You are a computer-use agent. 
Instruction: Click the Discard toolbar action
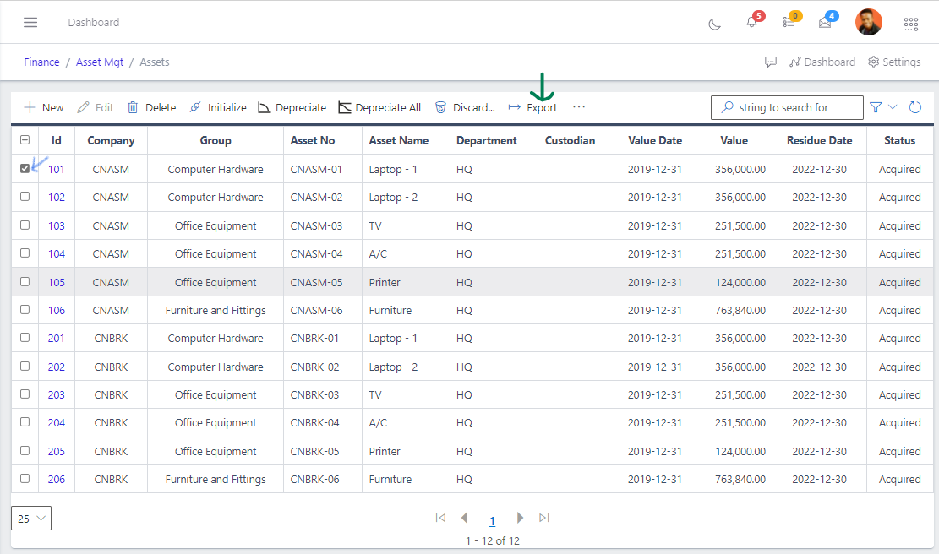(x=464, y=107)
